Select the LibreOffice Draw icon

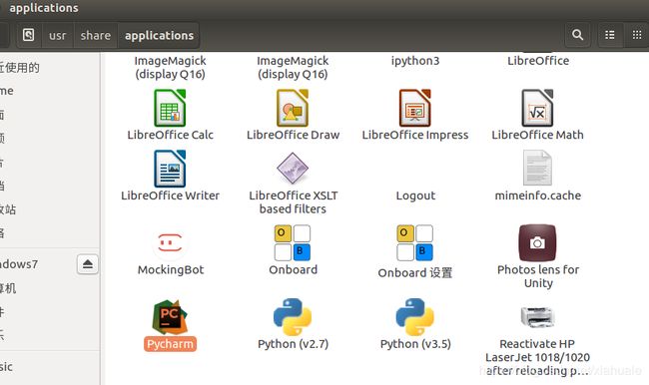point(293,108)
